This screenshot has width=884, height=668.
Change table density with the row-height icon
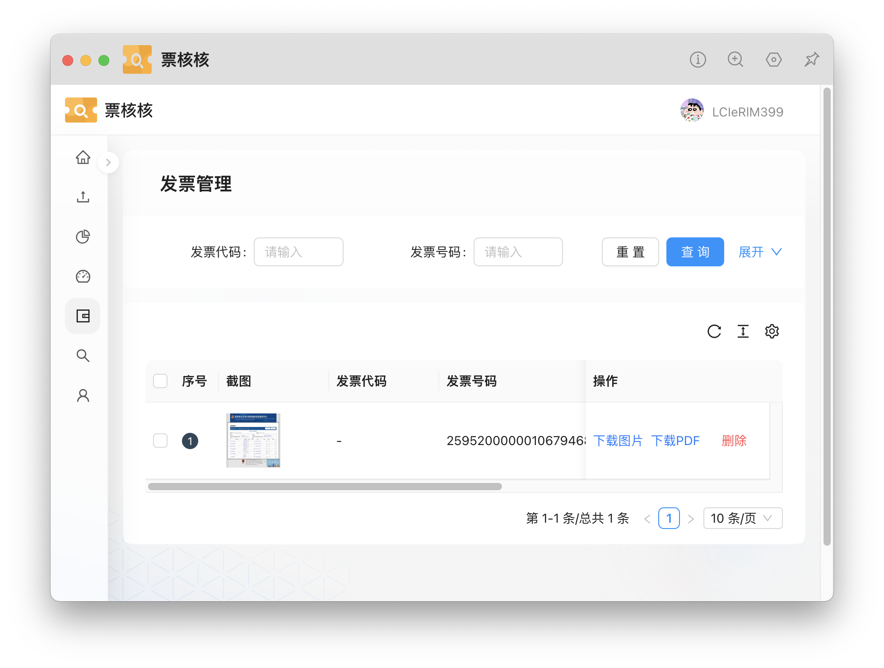743,331
